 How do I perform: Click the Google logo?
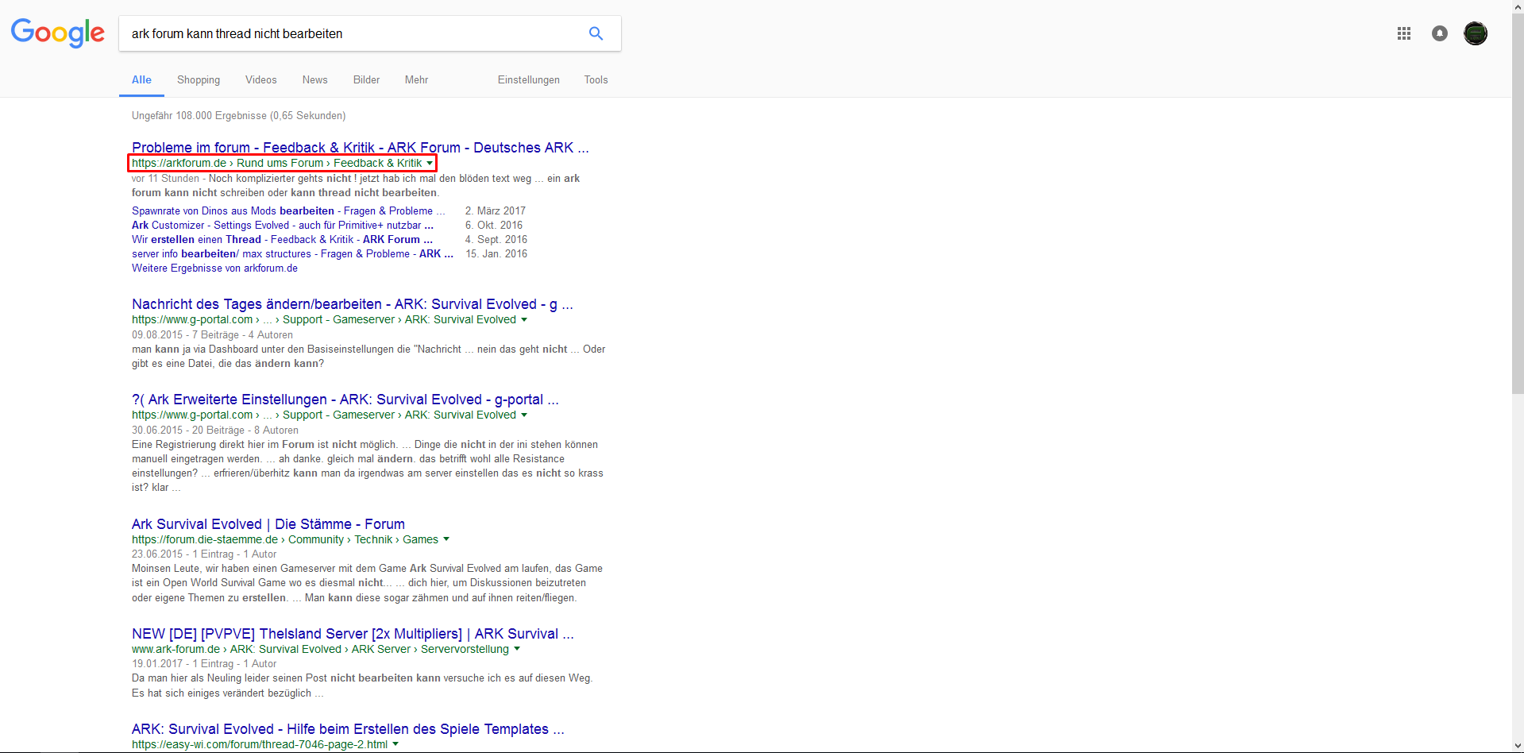57,33
